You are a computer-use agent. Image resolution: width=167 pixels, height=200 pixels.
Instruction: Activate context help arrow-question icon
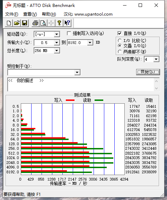click(x=67, y=23)
